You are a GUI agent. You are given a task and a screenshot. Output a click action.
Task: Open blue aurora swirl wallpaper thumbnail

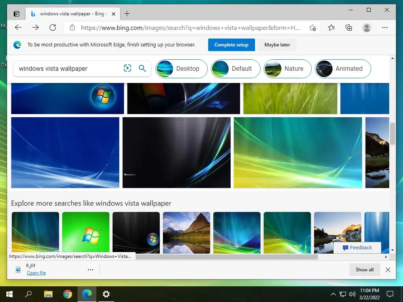pos(65,153)
